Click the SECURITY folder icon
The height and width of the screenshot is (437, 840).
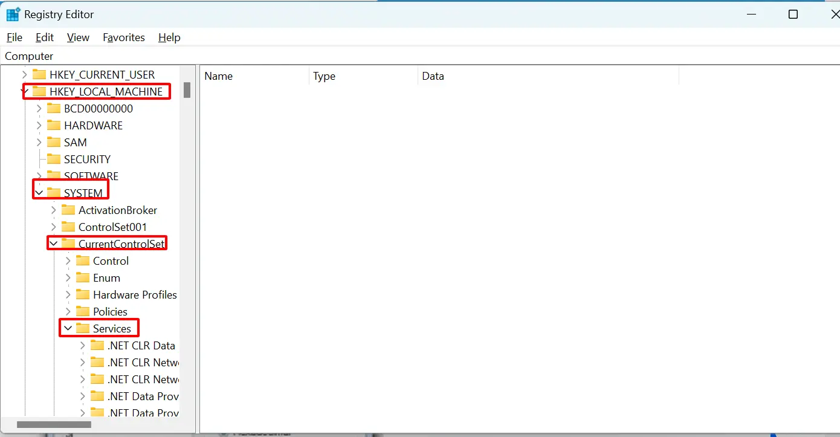click(54, 159)
